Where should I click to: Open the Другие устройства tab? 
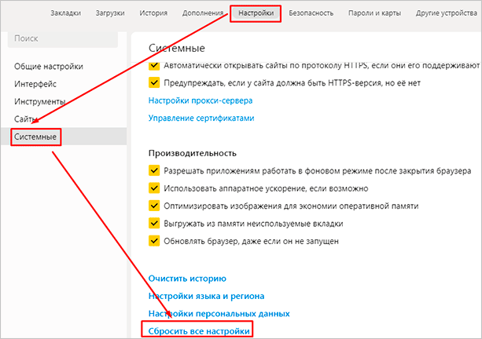pyautogui.click(x=447, y=13)
